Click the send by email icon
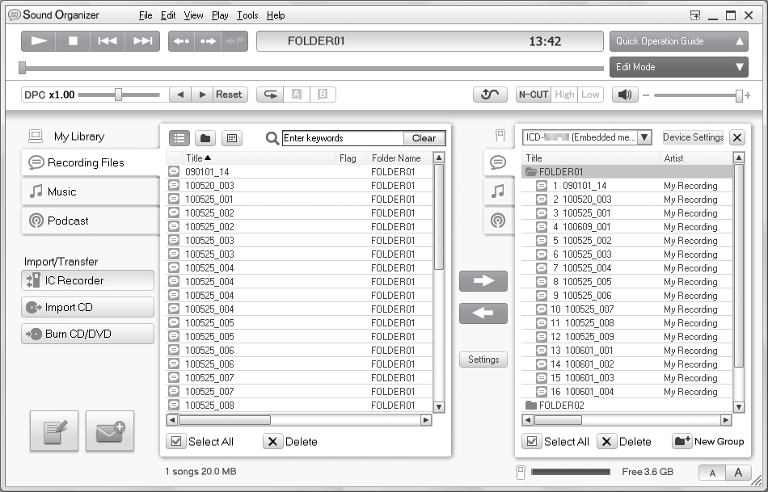Image resolution: width=768 pixels, height=492 pixels. (110, 431)
